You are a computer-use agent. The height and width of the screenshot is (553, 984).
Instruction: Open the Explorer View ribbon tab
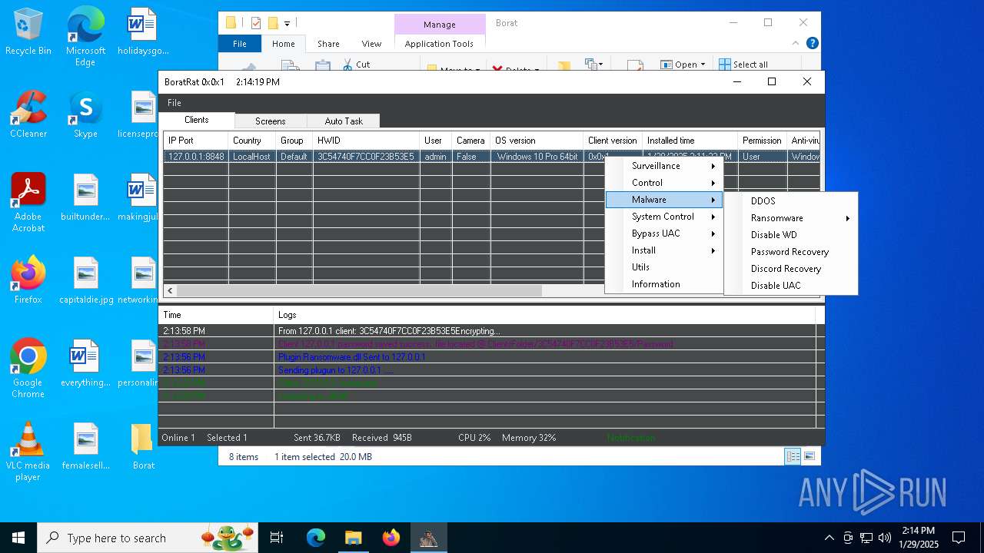click(371, 44)
